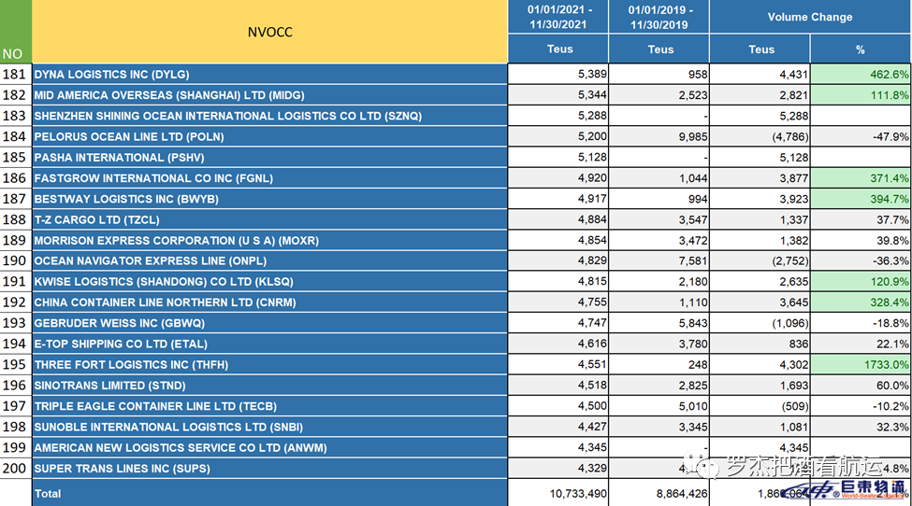The height and width of the screenshot is (506, 912).
Task: Click MID AMERICA OVERSEAS (SHANGHAI) LTD cell
Action: pos(270,95)
